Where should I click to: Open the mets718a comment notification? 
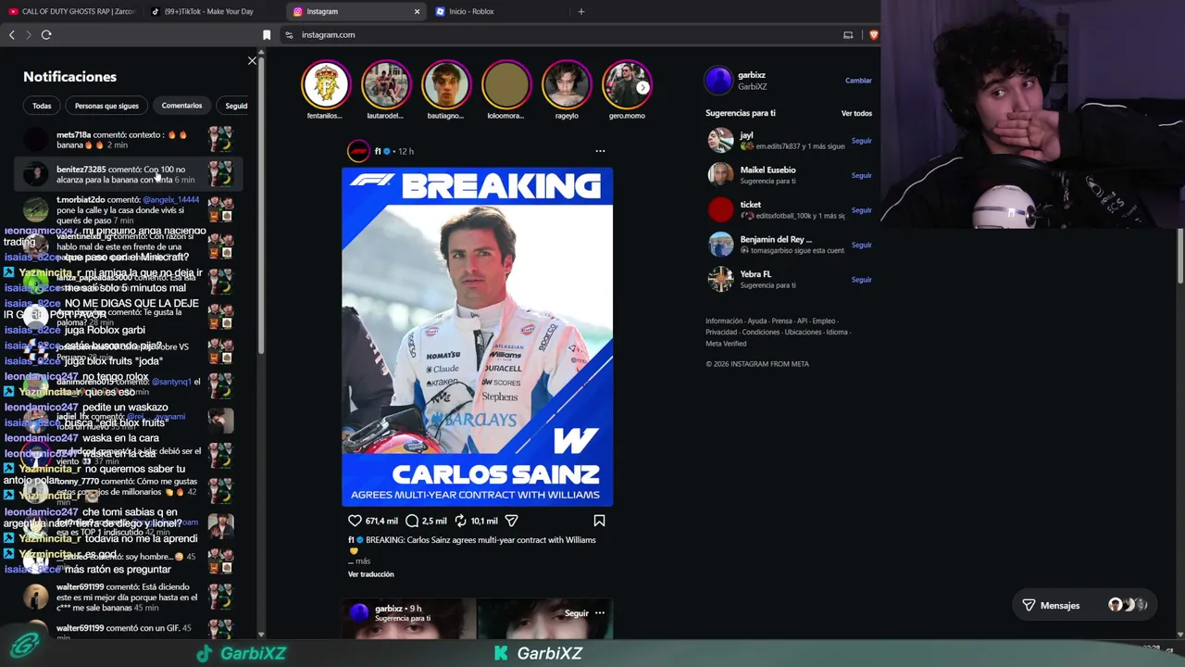click(128, 140)
